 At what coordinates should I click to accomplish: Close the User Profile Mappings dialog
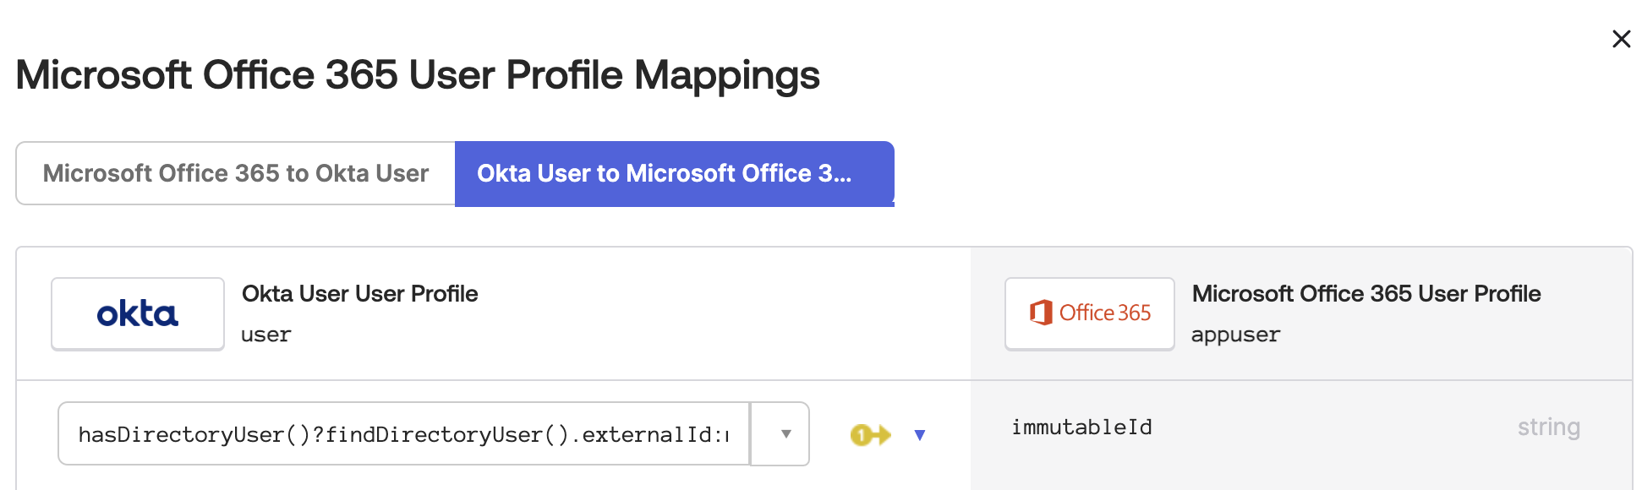click(1621, 39)
